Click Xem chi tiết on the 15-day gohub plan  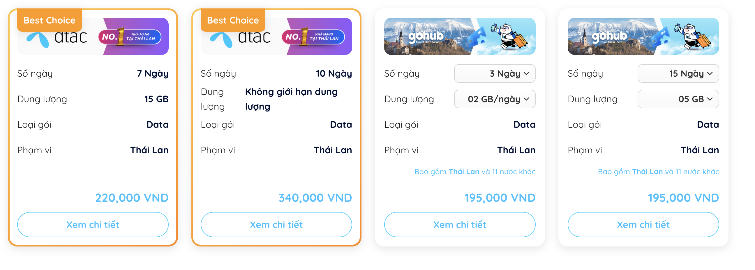tap(643, 224)
